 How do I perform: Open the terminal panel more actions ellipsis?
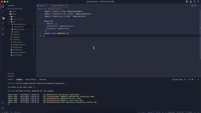[x=195, y=79]
